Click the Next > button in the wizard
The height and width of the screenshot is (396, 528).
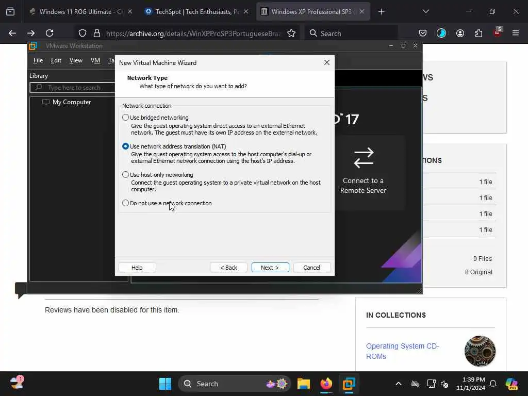[270, 268]
